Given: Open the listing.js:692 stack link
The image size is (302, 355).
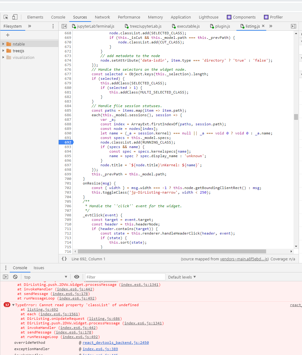Looking at the screenshot, I should pos(43,309).
